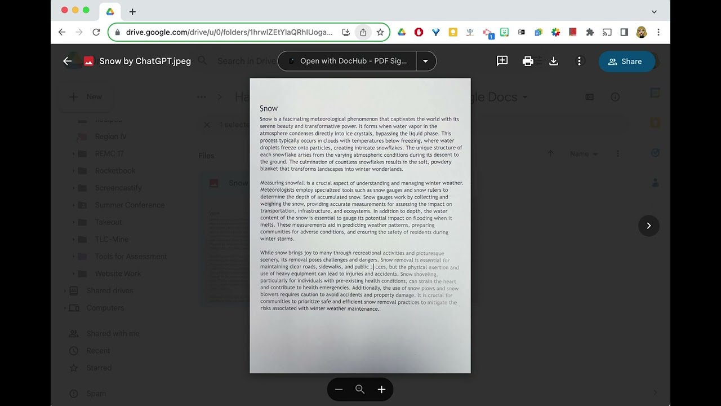This screenshot has width=721, height=406.
Task: Click the Chrome profile avatar
Action: coord(642,32)
